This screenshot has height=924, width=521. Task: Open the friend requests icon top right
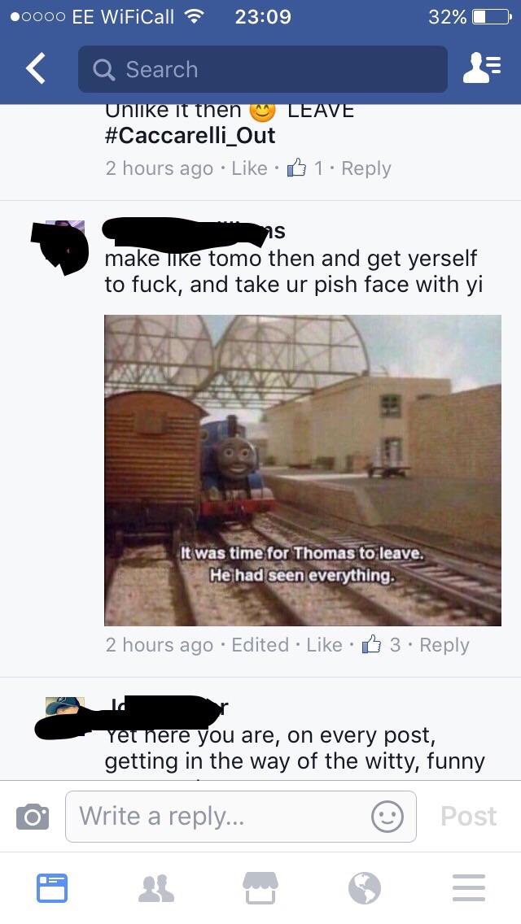(482, 68)
